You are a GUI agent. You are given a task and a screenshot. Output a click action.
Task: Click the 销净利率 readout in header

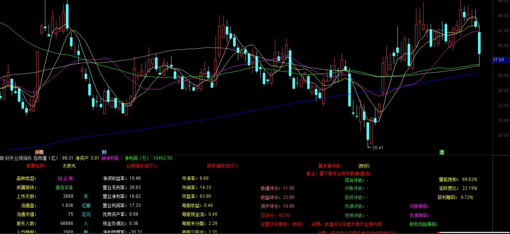[x=112, y=158]
